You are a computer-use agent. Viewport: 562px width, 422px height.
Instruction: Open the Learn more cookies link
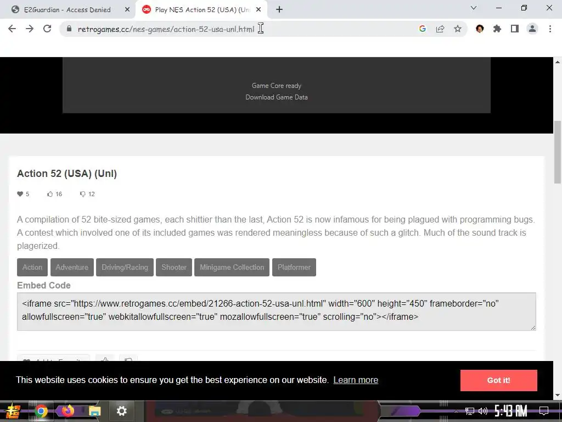356,380
